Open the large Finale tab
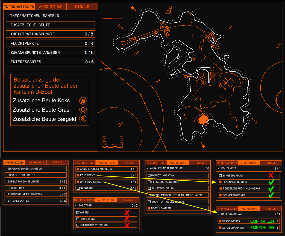285x236 pixels. click(x=82, y=7)
